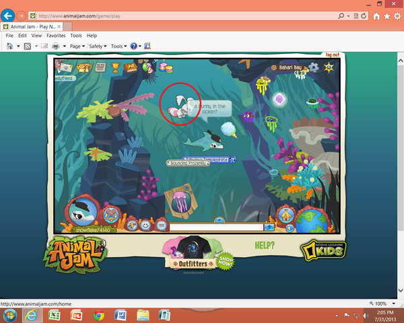Open a new blank tab
Viewport: 404px width, 323px height.
[x=67, y=26]
